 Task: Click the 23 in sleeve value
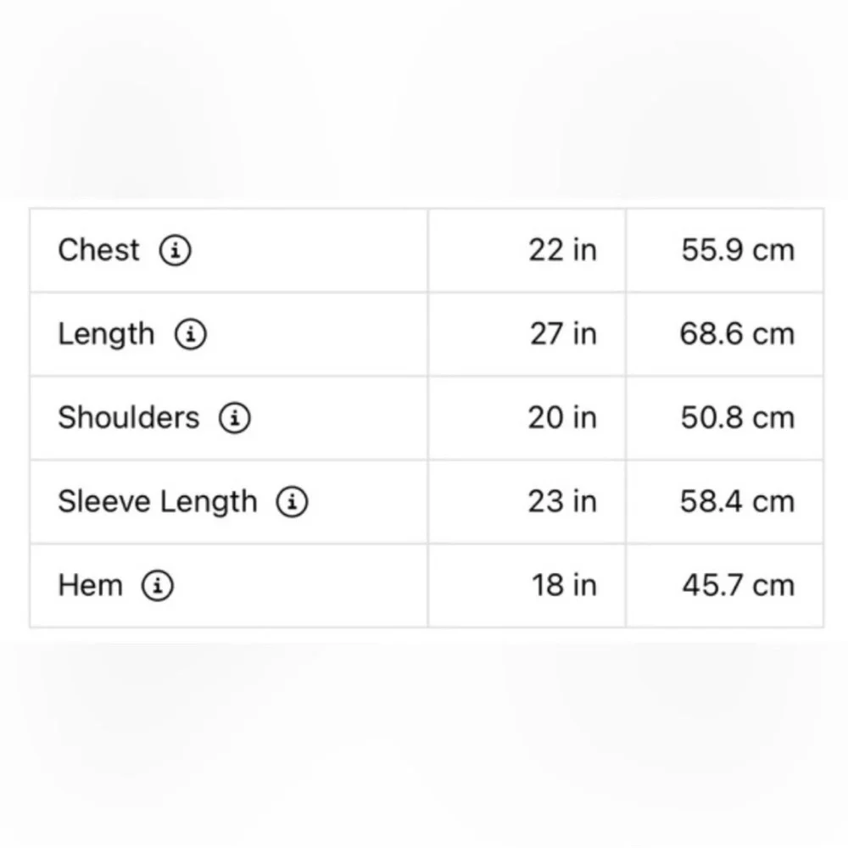point(562,502)
